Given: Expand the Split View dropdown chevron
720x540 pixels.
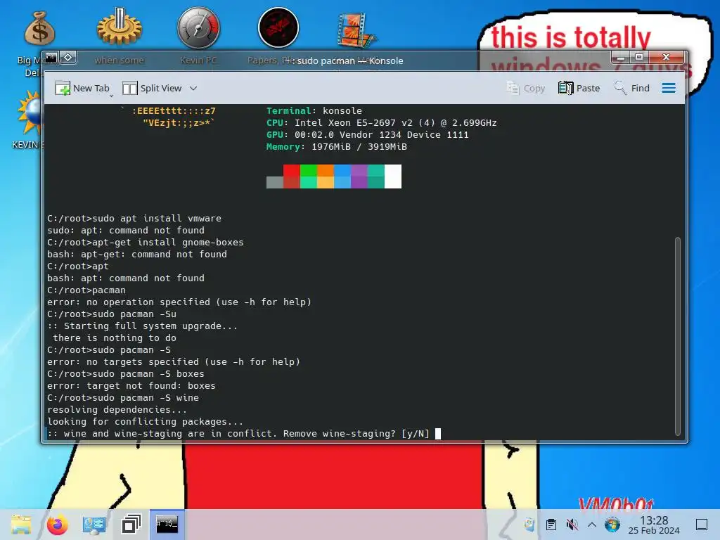Looking at the screenshot, I should click(193, 88).
